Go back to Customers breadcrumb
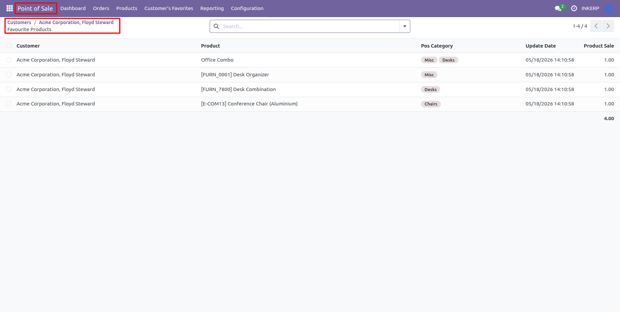 click(x=19, y=22)
